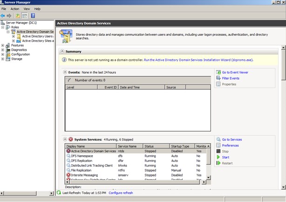Click the error icon on Intersite Messaging row
Viewport: 286px width, 202px height.
tap(68, 175)
